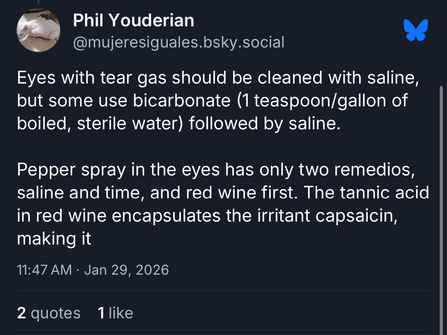Click the word "bicarbonate" in the post
The width and height of the screenshot is (447, 335).
pyautogui.click(x=182, y=101)
